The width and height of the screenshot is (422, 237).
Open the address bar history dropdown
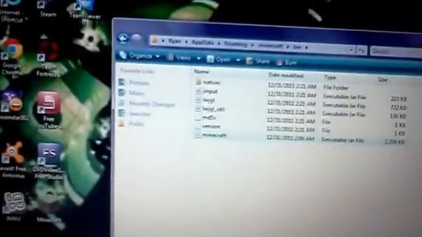pos(351,50)
